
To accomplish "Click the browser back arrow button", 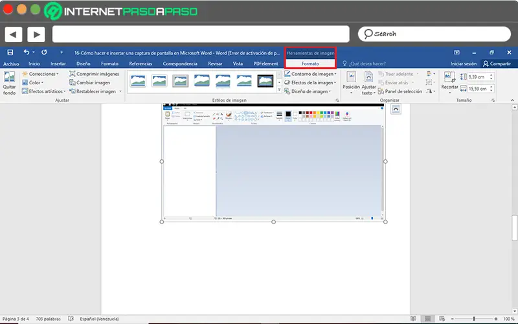I will point(13,34).
